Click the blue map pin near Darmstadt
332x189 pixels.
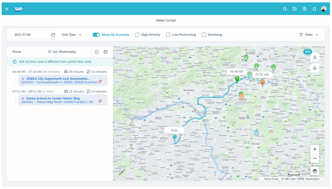(x=256, y=133)
